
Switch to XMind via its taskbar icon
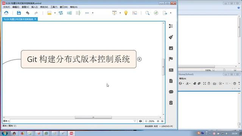(71, 133)
